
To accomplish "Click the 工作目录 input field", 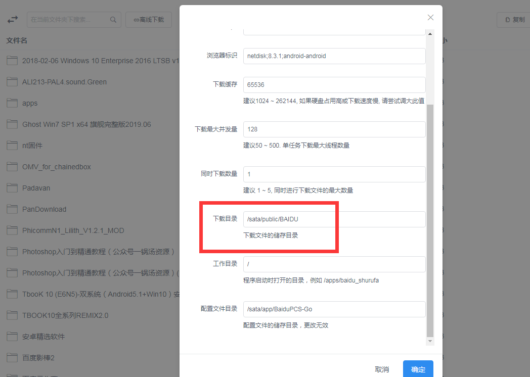I will pos(334,264).
